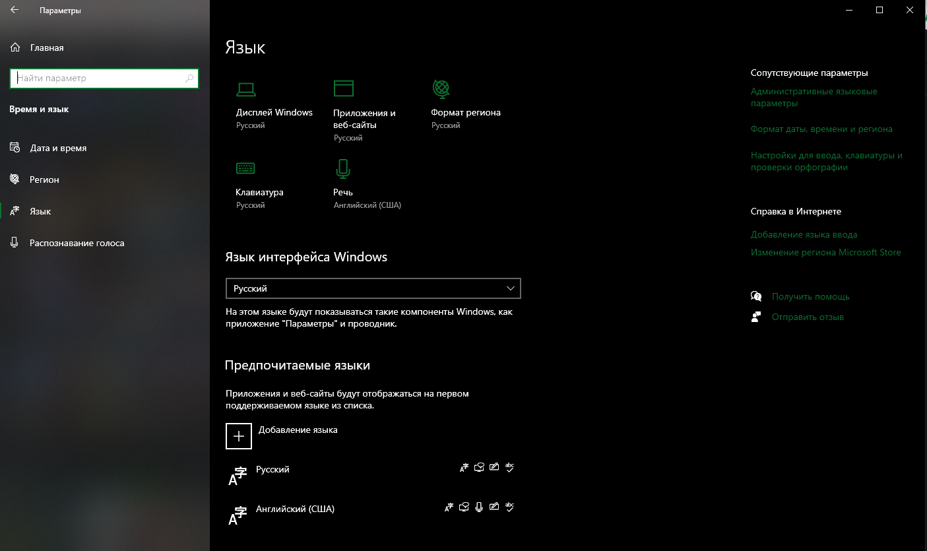Go back with the arrow next to Параметры
The width and height of the screenshot is (927, 551).
point(15,11)
